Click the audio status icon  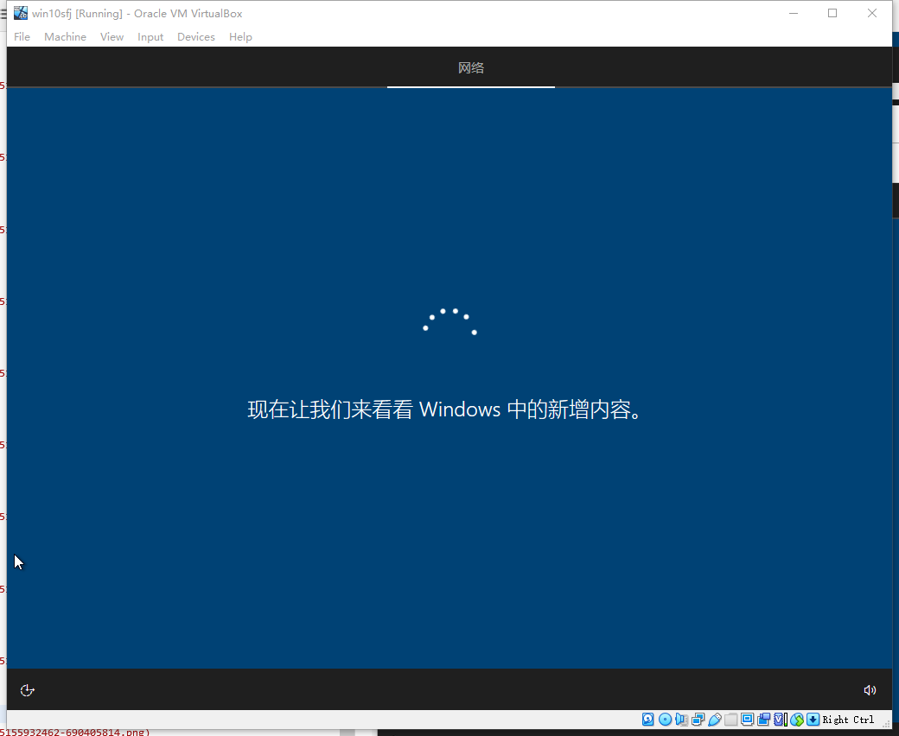681,720
